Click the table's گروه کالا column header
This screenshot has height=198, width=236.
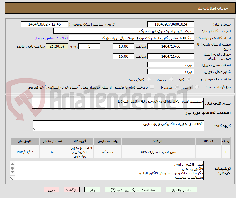80,141
